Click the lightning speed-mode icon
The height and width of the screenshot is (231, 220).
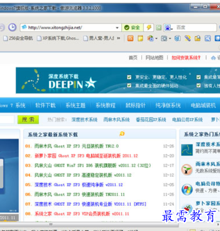point(149,28)
